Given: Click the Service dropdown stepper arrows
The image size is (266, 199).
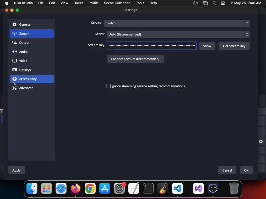Looking at the screenshot, I should (247, 23).
